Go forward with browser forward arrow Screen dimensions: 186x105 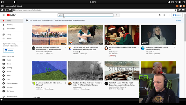(x=7, y=10)
